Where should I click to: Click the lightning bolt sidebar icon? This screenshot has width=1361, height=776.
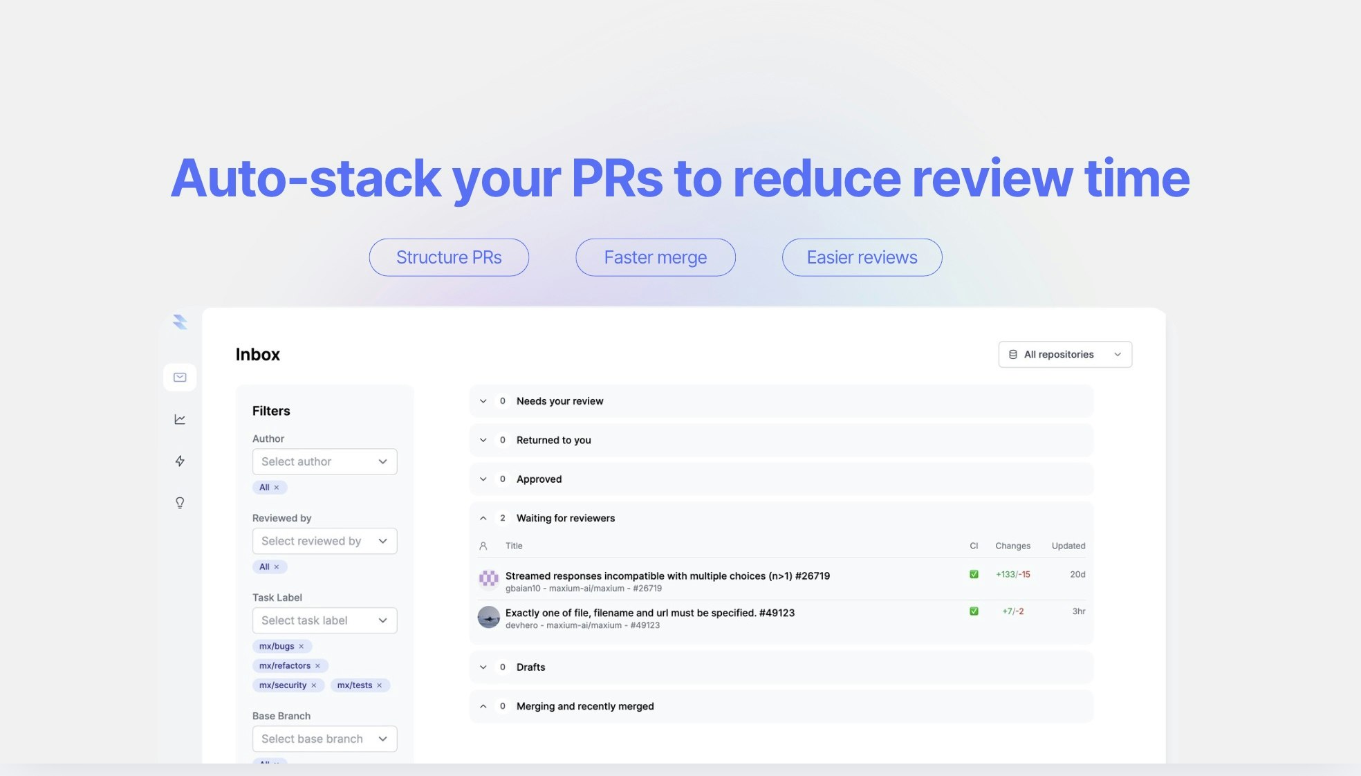(x=180, y=461)
